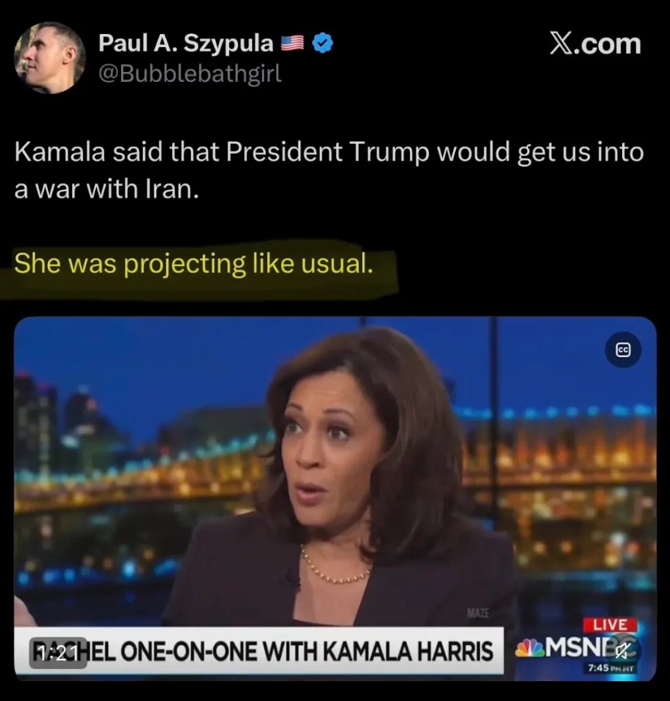Open the @Bubblebathgirl handle link
The image size is (670, 701).
click(x=190, y=73)
